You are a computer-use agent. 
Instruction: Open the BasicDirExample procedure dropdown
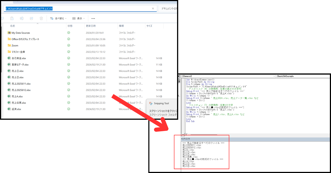303,76
